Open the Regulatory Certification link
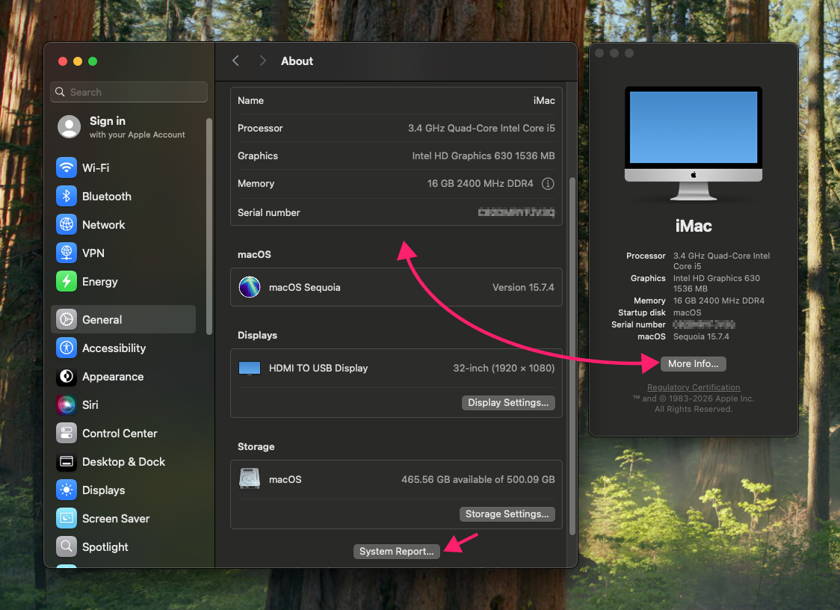Image resolution: width=840 pixels, height=610 pixels. (694, 387)
